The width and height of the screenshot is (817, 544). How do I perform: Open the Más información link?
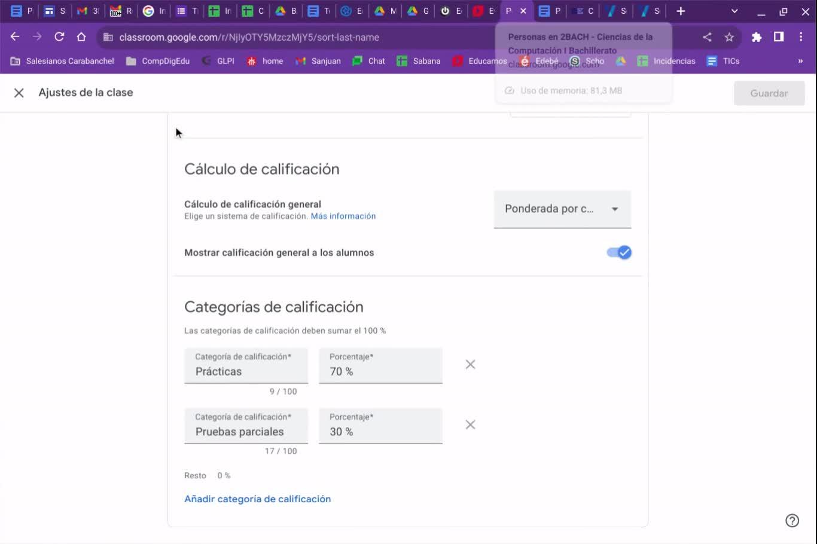(x=343, y=216)
